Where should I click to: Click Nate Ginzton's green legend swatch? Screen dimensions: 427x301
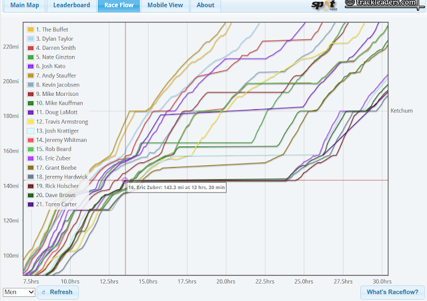point(31,57)
